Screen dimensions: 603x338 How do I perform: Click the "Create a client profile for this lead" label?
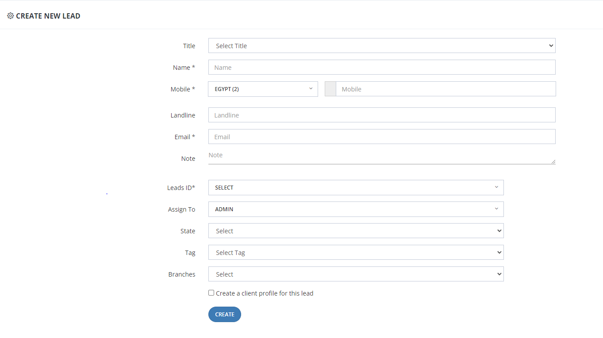[265, 293]
